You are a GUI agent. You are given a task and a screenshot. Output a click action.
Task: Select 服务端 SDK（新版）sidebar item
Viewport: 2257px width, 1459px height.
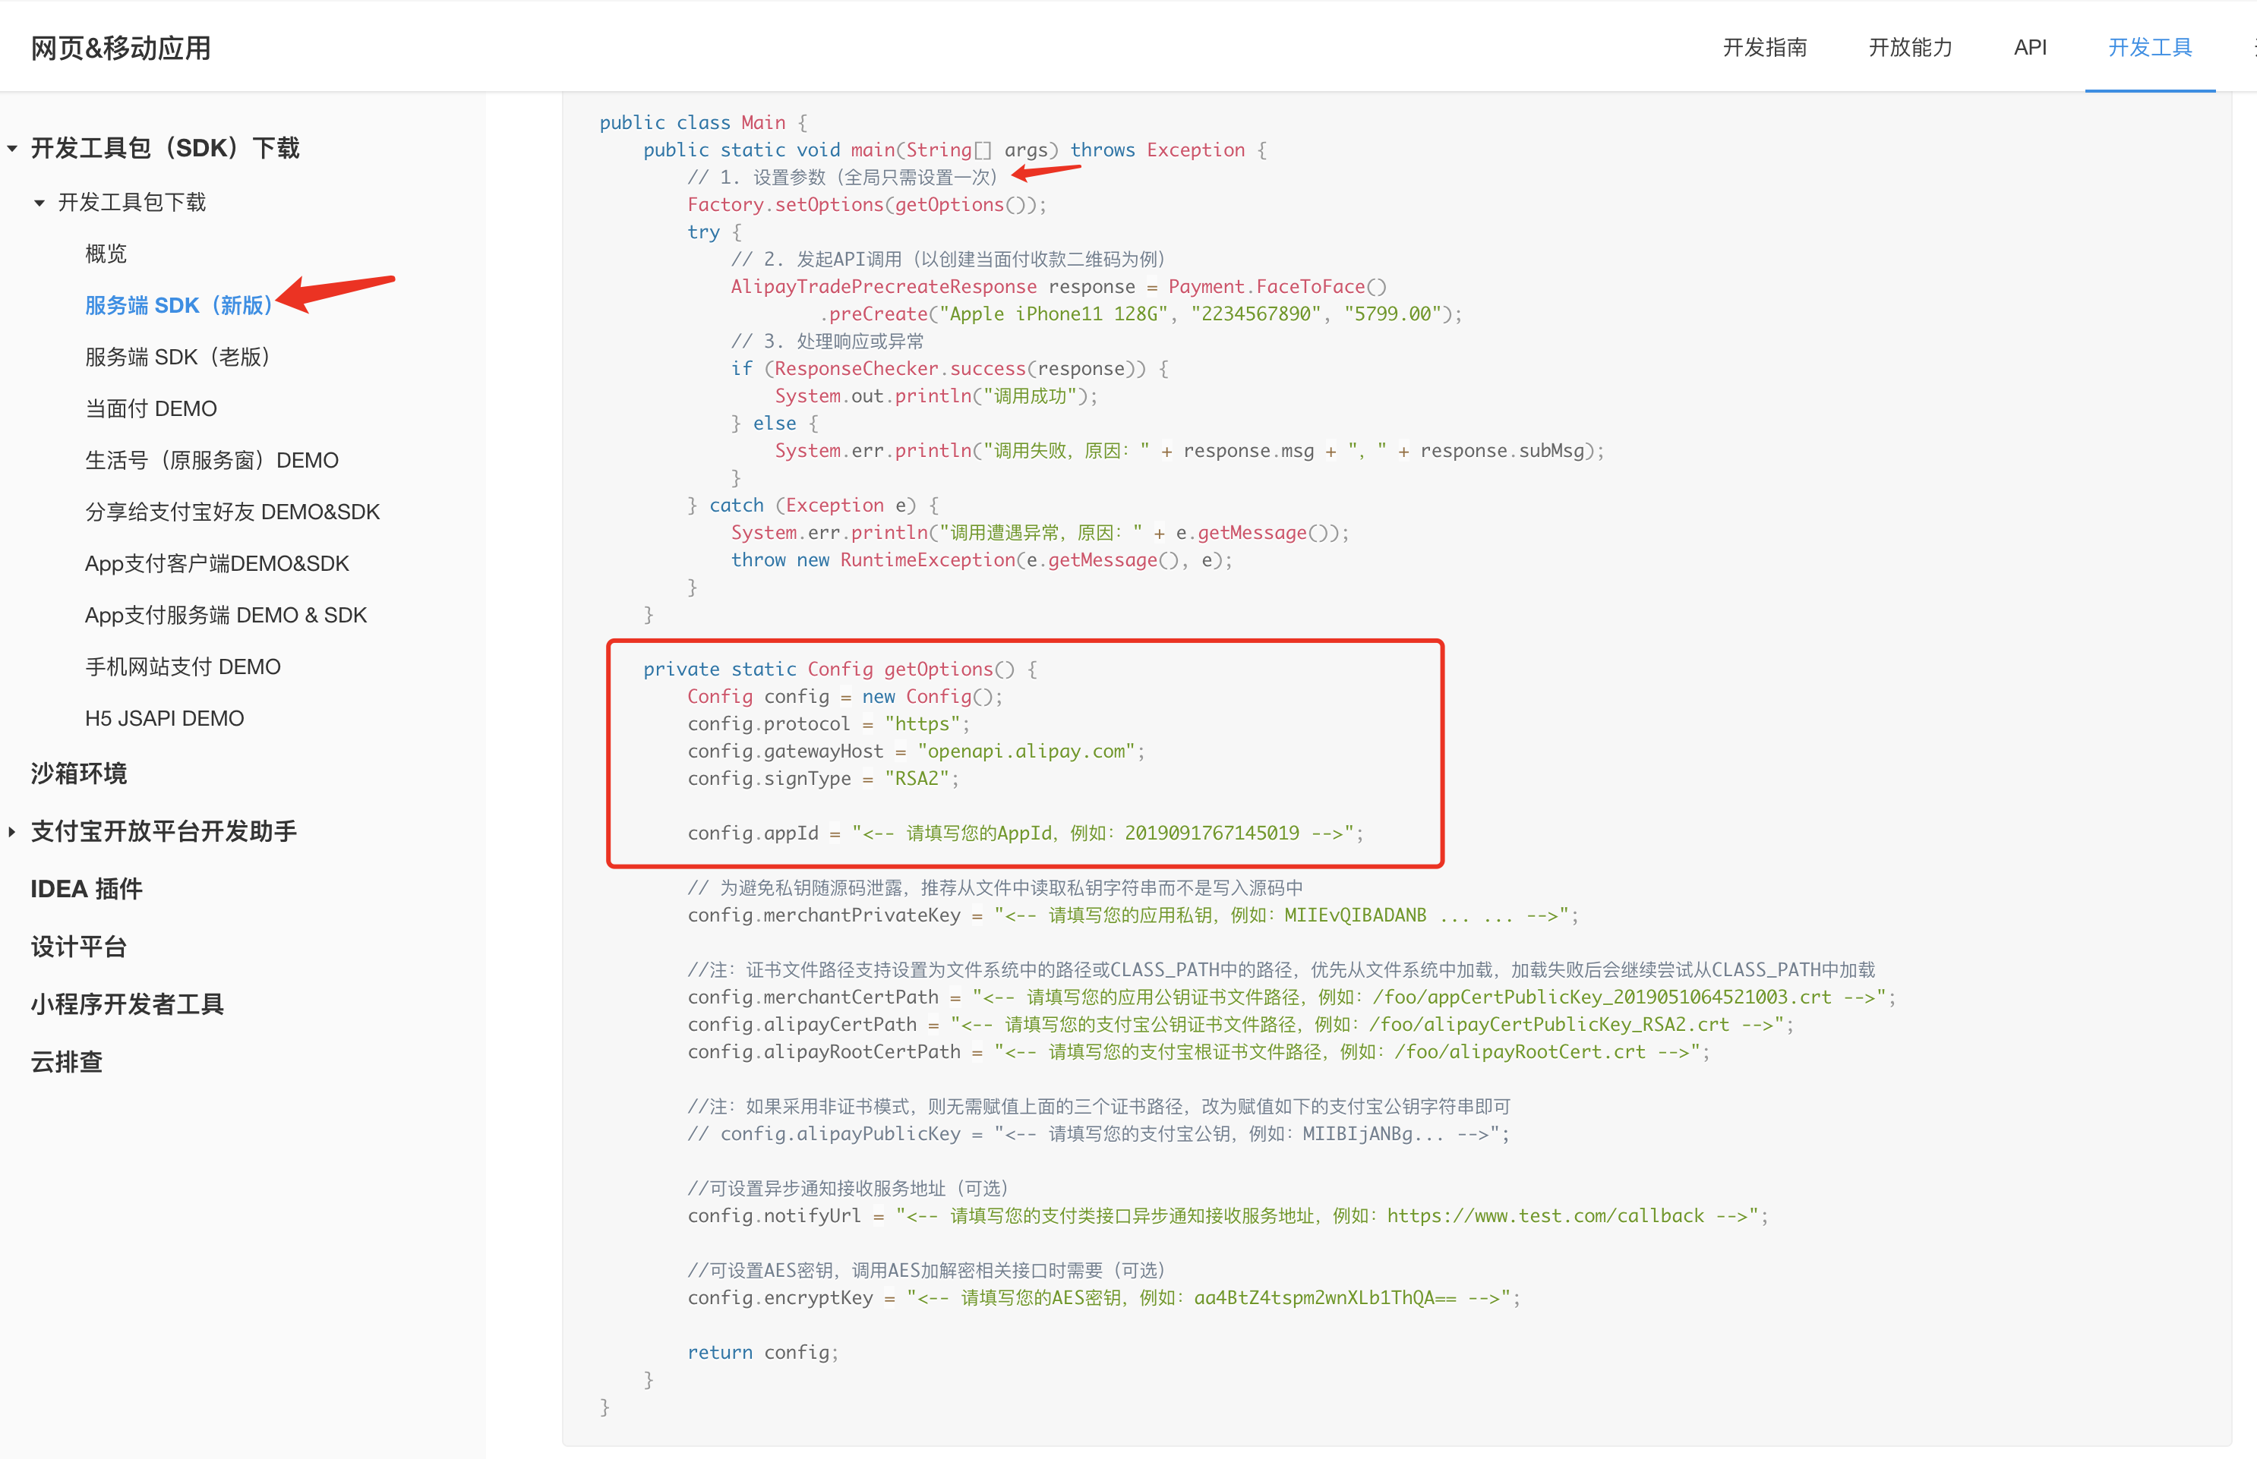click(x=178, y=305)
